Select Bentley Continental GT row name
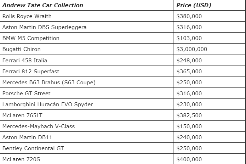246x164 pixels. [x=33, y=148]
